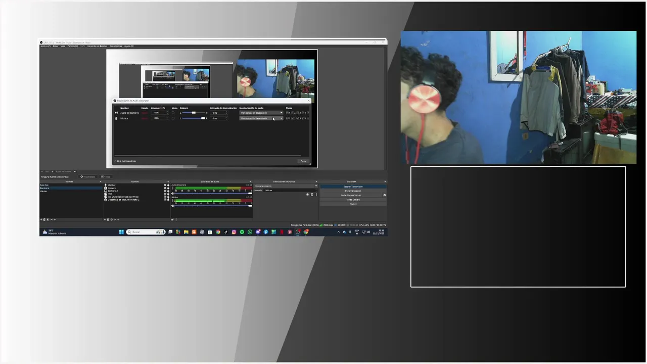Image resolution: width=647 pixels, height=364 pixels.
Task: Click Detener Transmisión button
Action: click(x=353, y=187)
